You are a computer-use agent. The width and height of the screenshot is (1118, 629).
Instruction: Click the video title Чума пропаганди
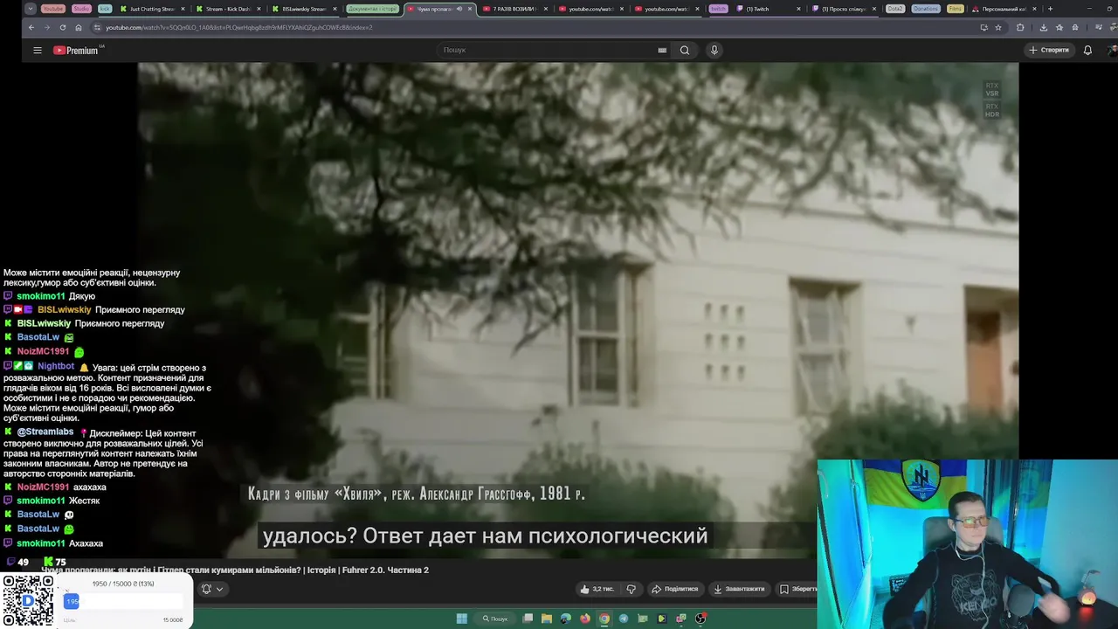[x=235, y=570]
